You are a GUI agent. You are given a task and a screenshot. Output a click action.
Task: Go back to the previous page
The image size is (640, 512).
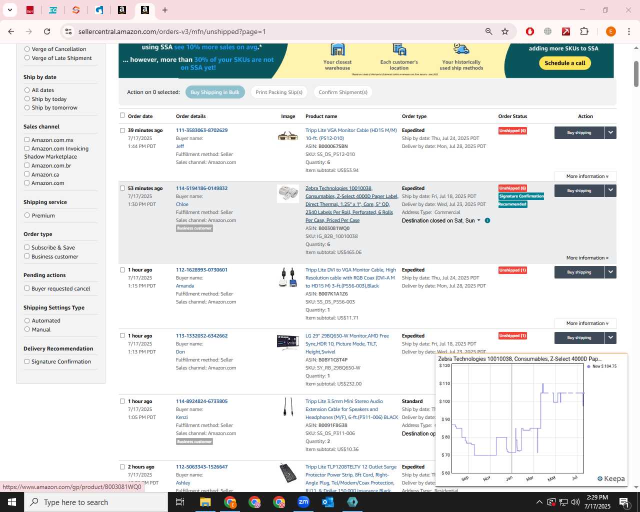click(11, 31)
